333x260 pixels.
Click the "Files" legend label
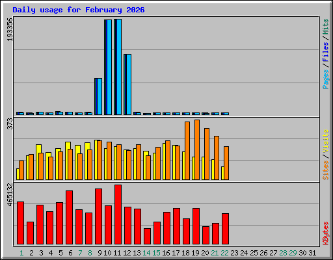tap(326, 52)
